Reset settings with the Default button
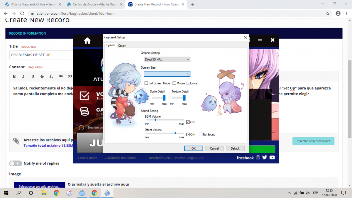This screenshot has width=352, height=198. point(235,148)
